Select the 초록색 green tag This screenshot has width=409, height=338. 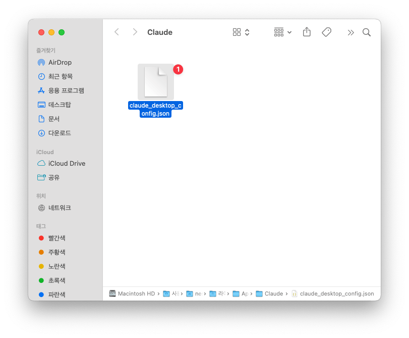click(51, 280)
